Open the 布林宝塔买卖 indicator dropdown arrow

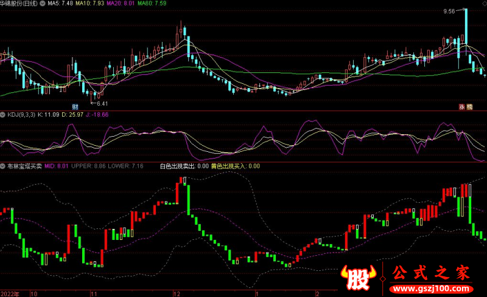(x=3, y=166)
